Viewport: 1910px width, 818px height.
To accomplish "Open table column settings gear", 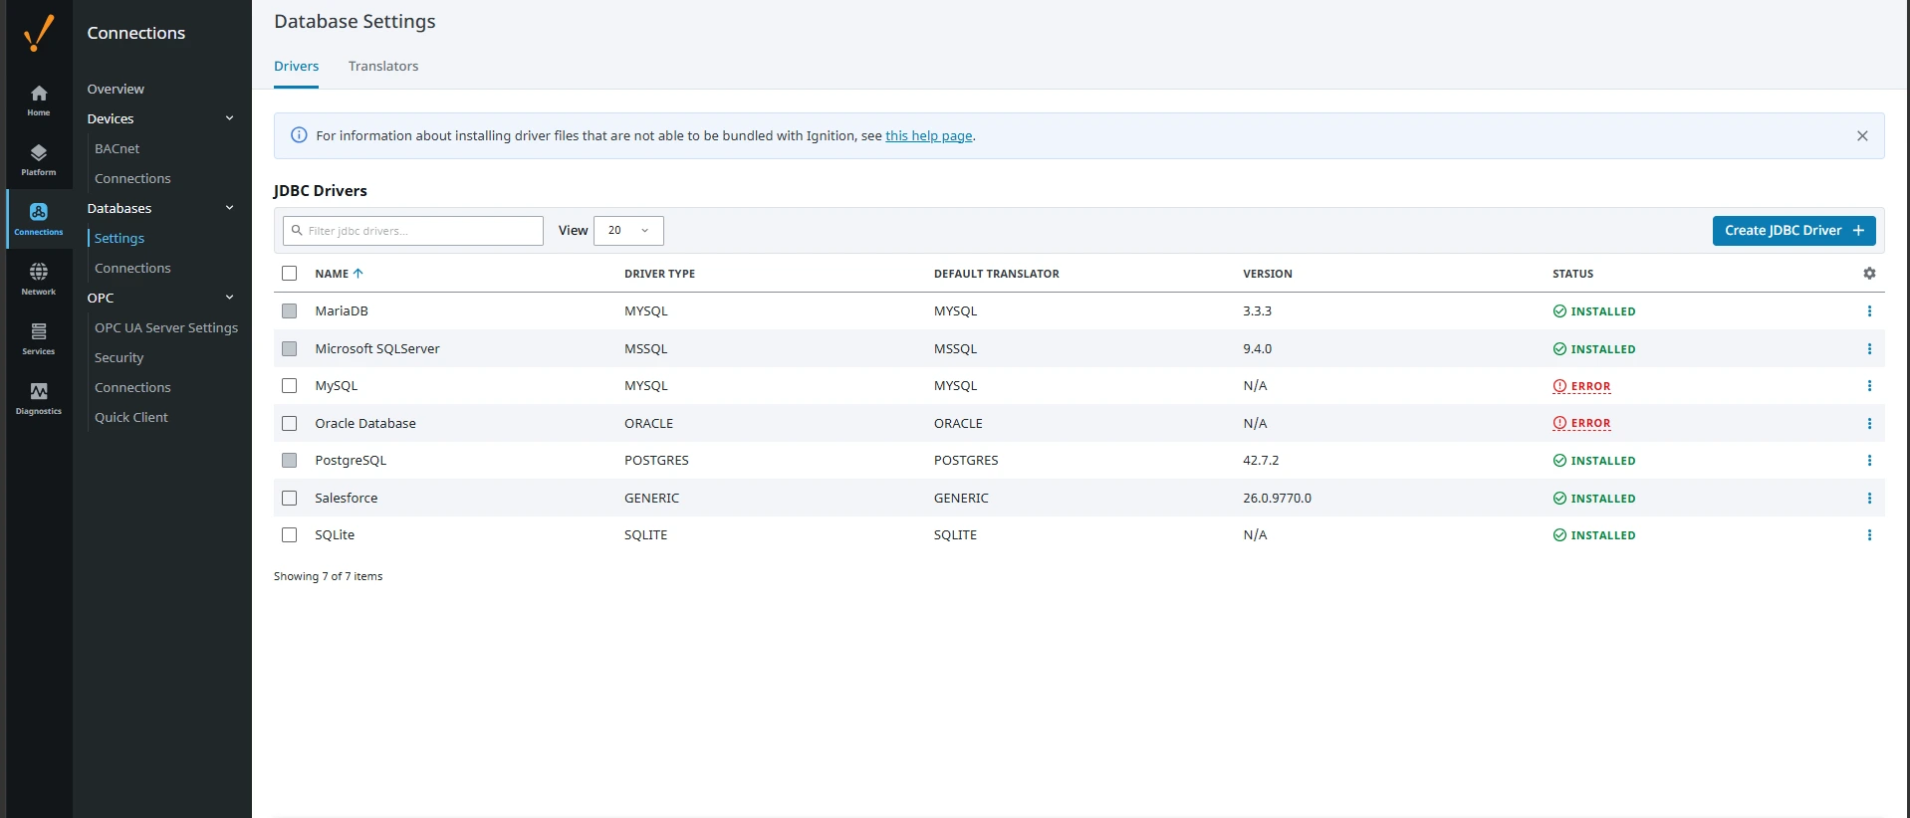I will point(1869,274).
